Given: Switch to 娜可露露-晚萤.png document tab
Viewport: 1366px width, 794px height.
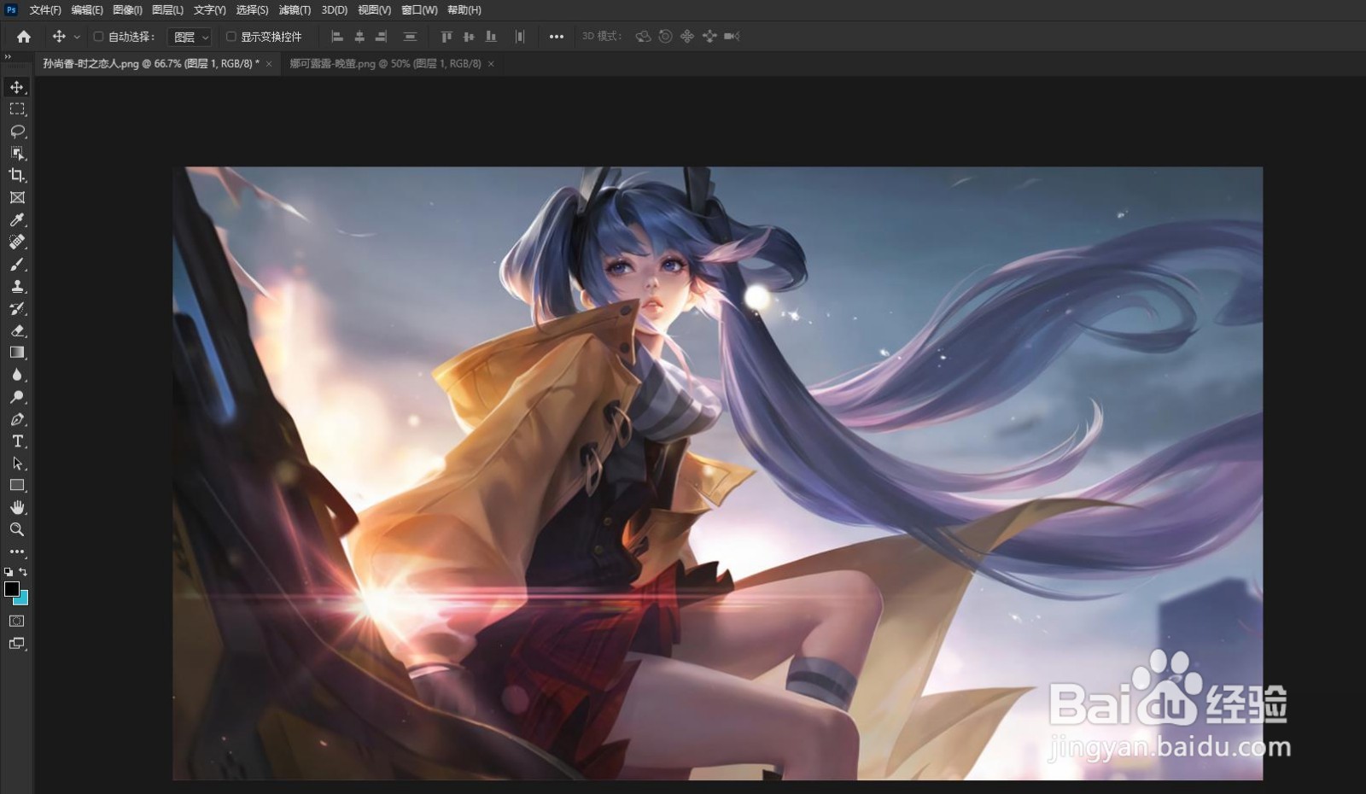Looking at the screenshot, I should pyautogui.click(x=385, y=64).
